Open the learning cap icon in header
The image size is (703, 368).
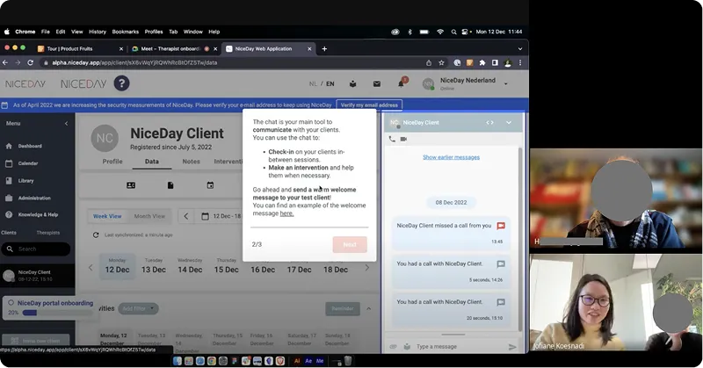[x=353, y=83]
